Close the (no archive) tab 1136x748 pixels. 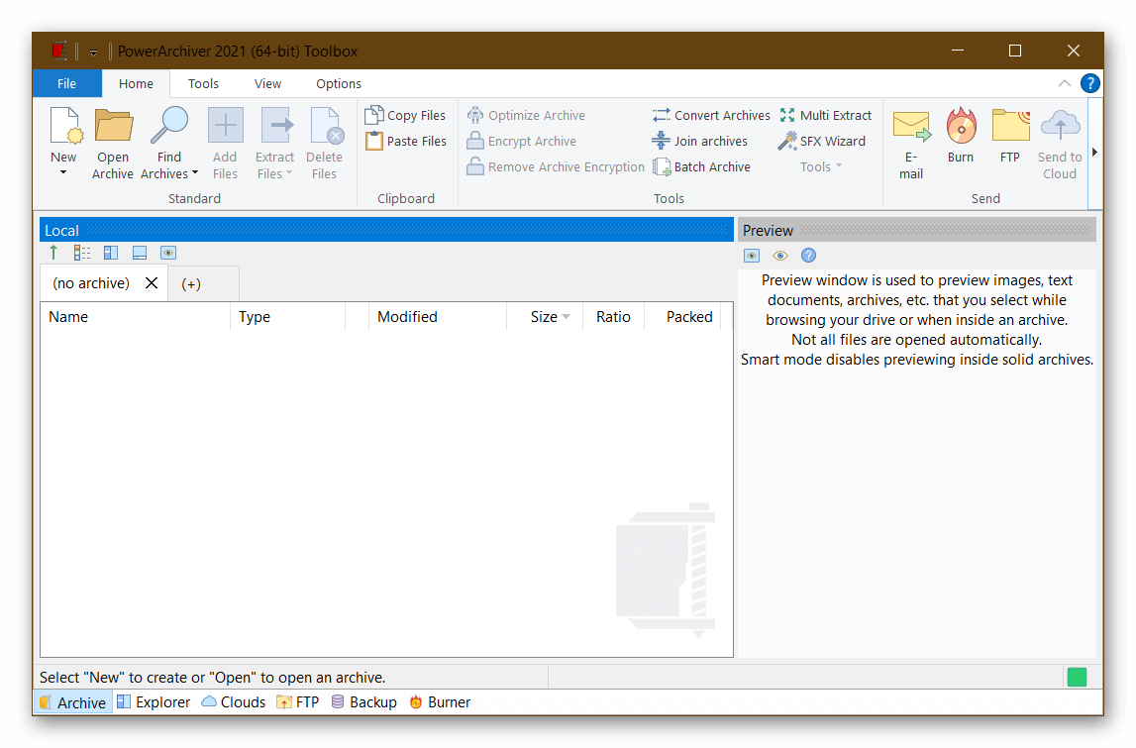click(152, 282)
